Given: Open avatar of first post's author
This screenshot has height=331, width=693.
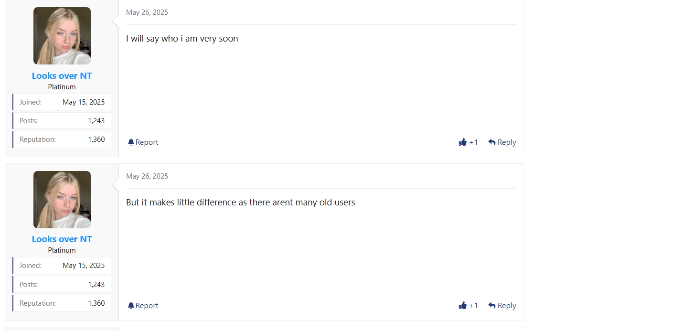Looking at the screenshot, I should point(62,36).
